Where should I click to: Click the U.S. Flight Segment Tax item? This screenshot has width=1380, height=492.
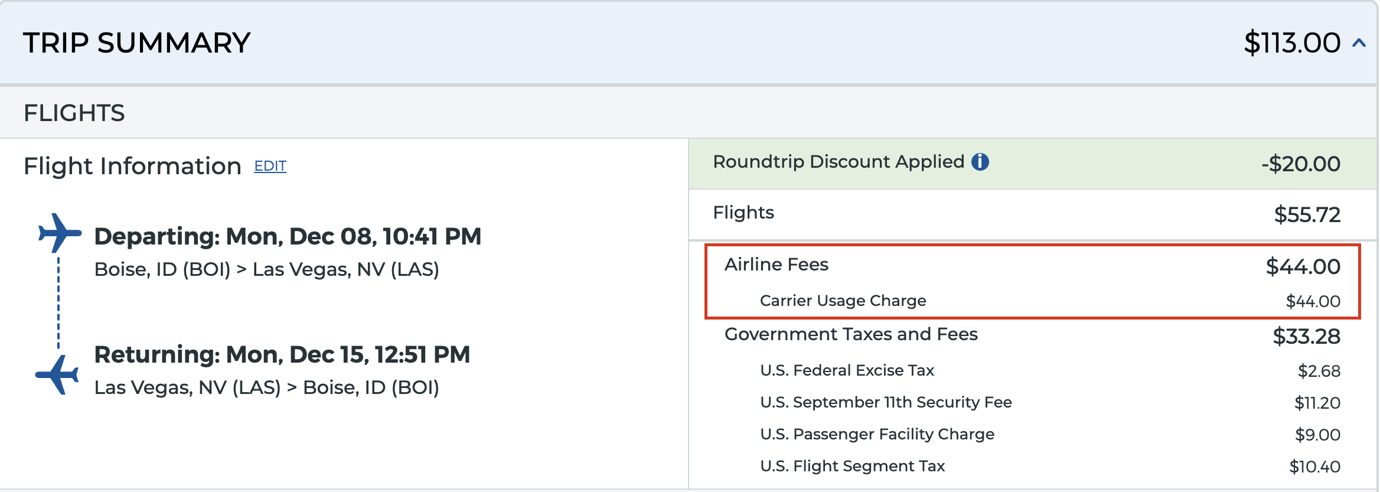pyautogui.click(x=852, y=466)
